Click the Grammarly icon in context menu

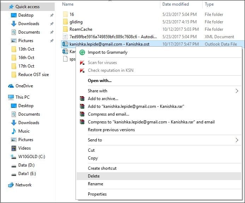pyautogui.click(x=82, y=52)
